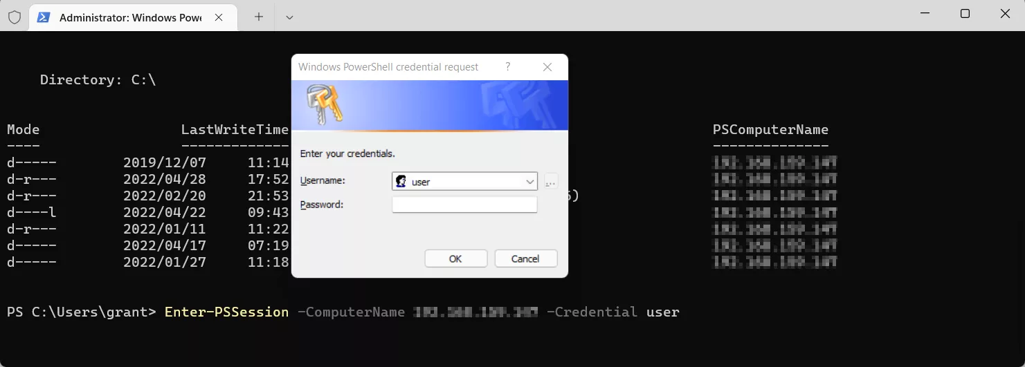The image size is (1025, 367).
Task: Click the credential dialog help question mark
Action: (x=508, y=67)
